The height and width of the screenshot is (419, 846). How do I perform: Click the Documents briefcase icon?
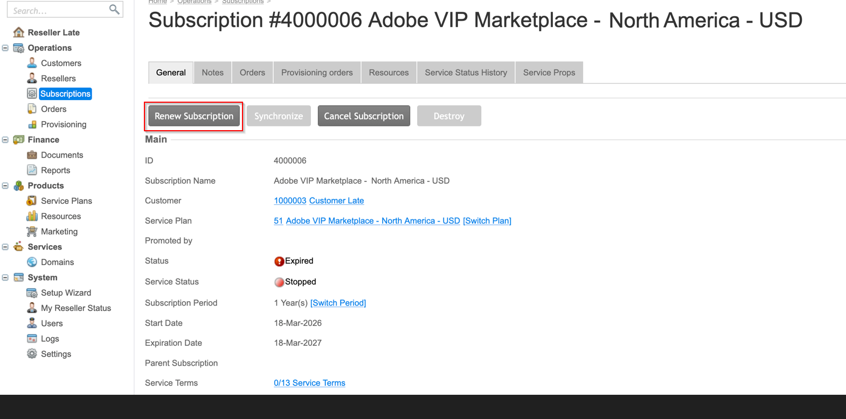tap(32, 155)
